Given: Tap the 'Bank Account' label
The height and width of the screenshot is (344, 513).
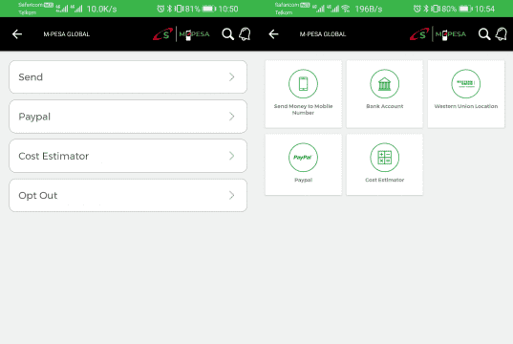Looking at the screenshot, I should coord(384,106).
